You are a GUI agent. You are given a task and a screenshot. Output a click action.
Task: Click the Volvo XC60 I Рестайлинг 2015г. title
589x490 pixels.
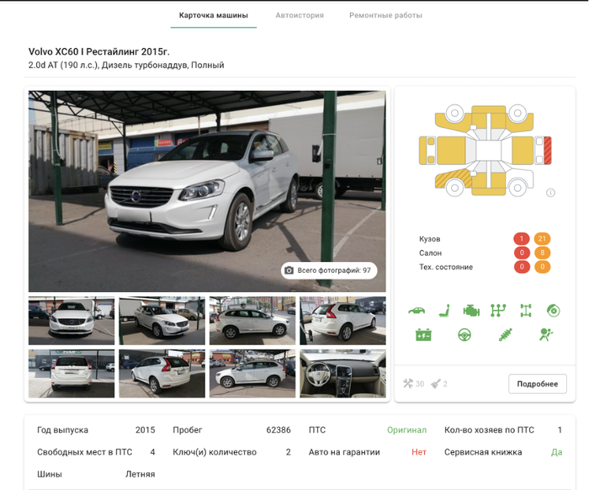click(99, 51)
